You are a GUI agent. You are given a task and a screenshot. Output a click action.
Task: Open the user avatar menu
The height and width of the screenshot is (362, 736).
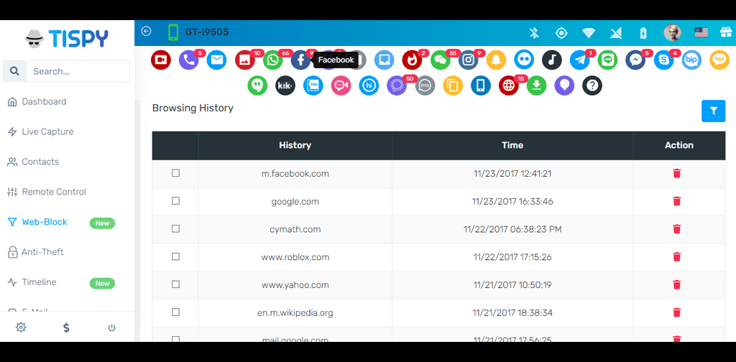coord(672,32)
